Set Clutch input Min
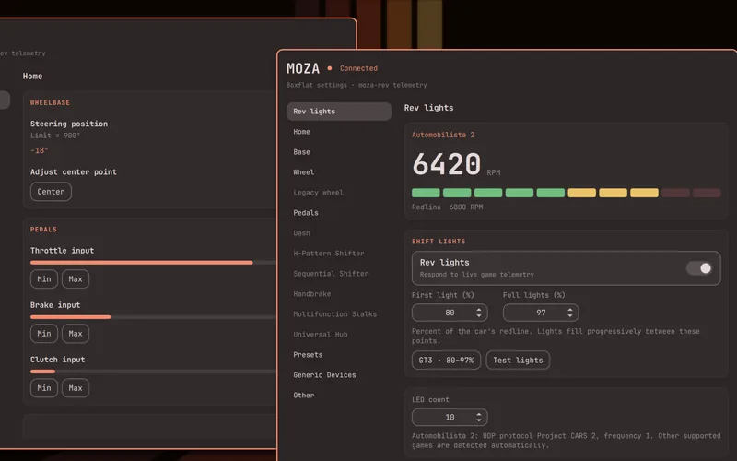Image resolution: width=737 pixels, height=461 pixels. pyautogui.click(x=44, y=388)
